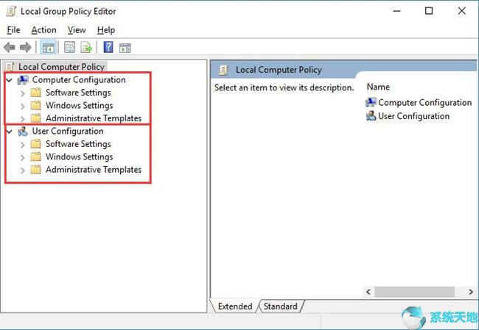Screen dimensions: 479x330
Task: Minimize the Local Group Policy Editor window
Action: pyautogui.click(x=396, y=11)
